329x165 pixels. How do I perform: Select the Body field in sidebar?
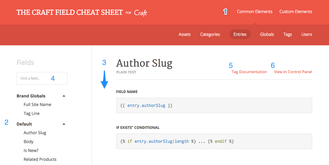[28, 142]
